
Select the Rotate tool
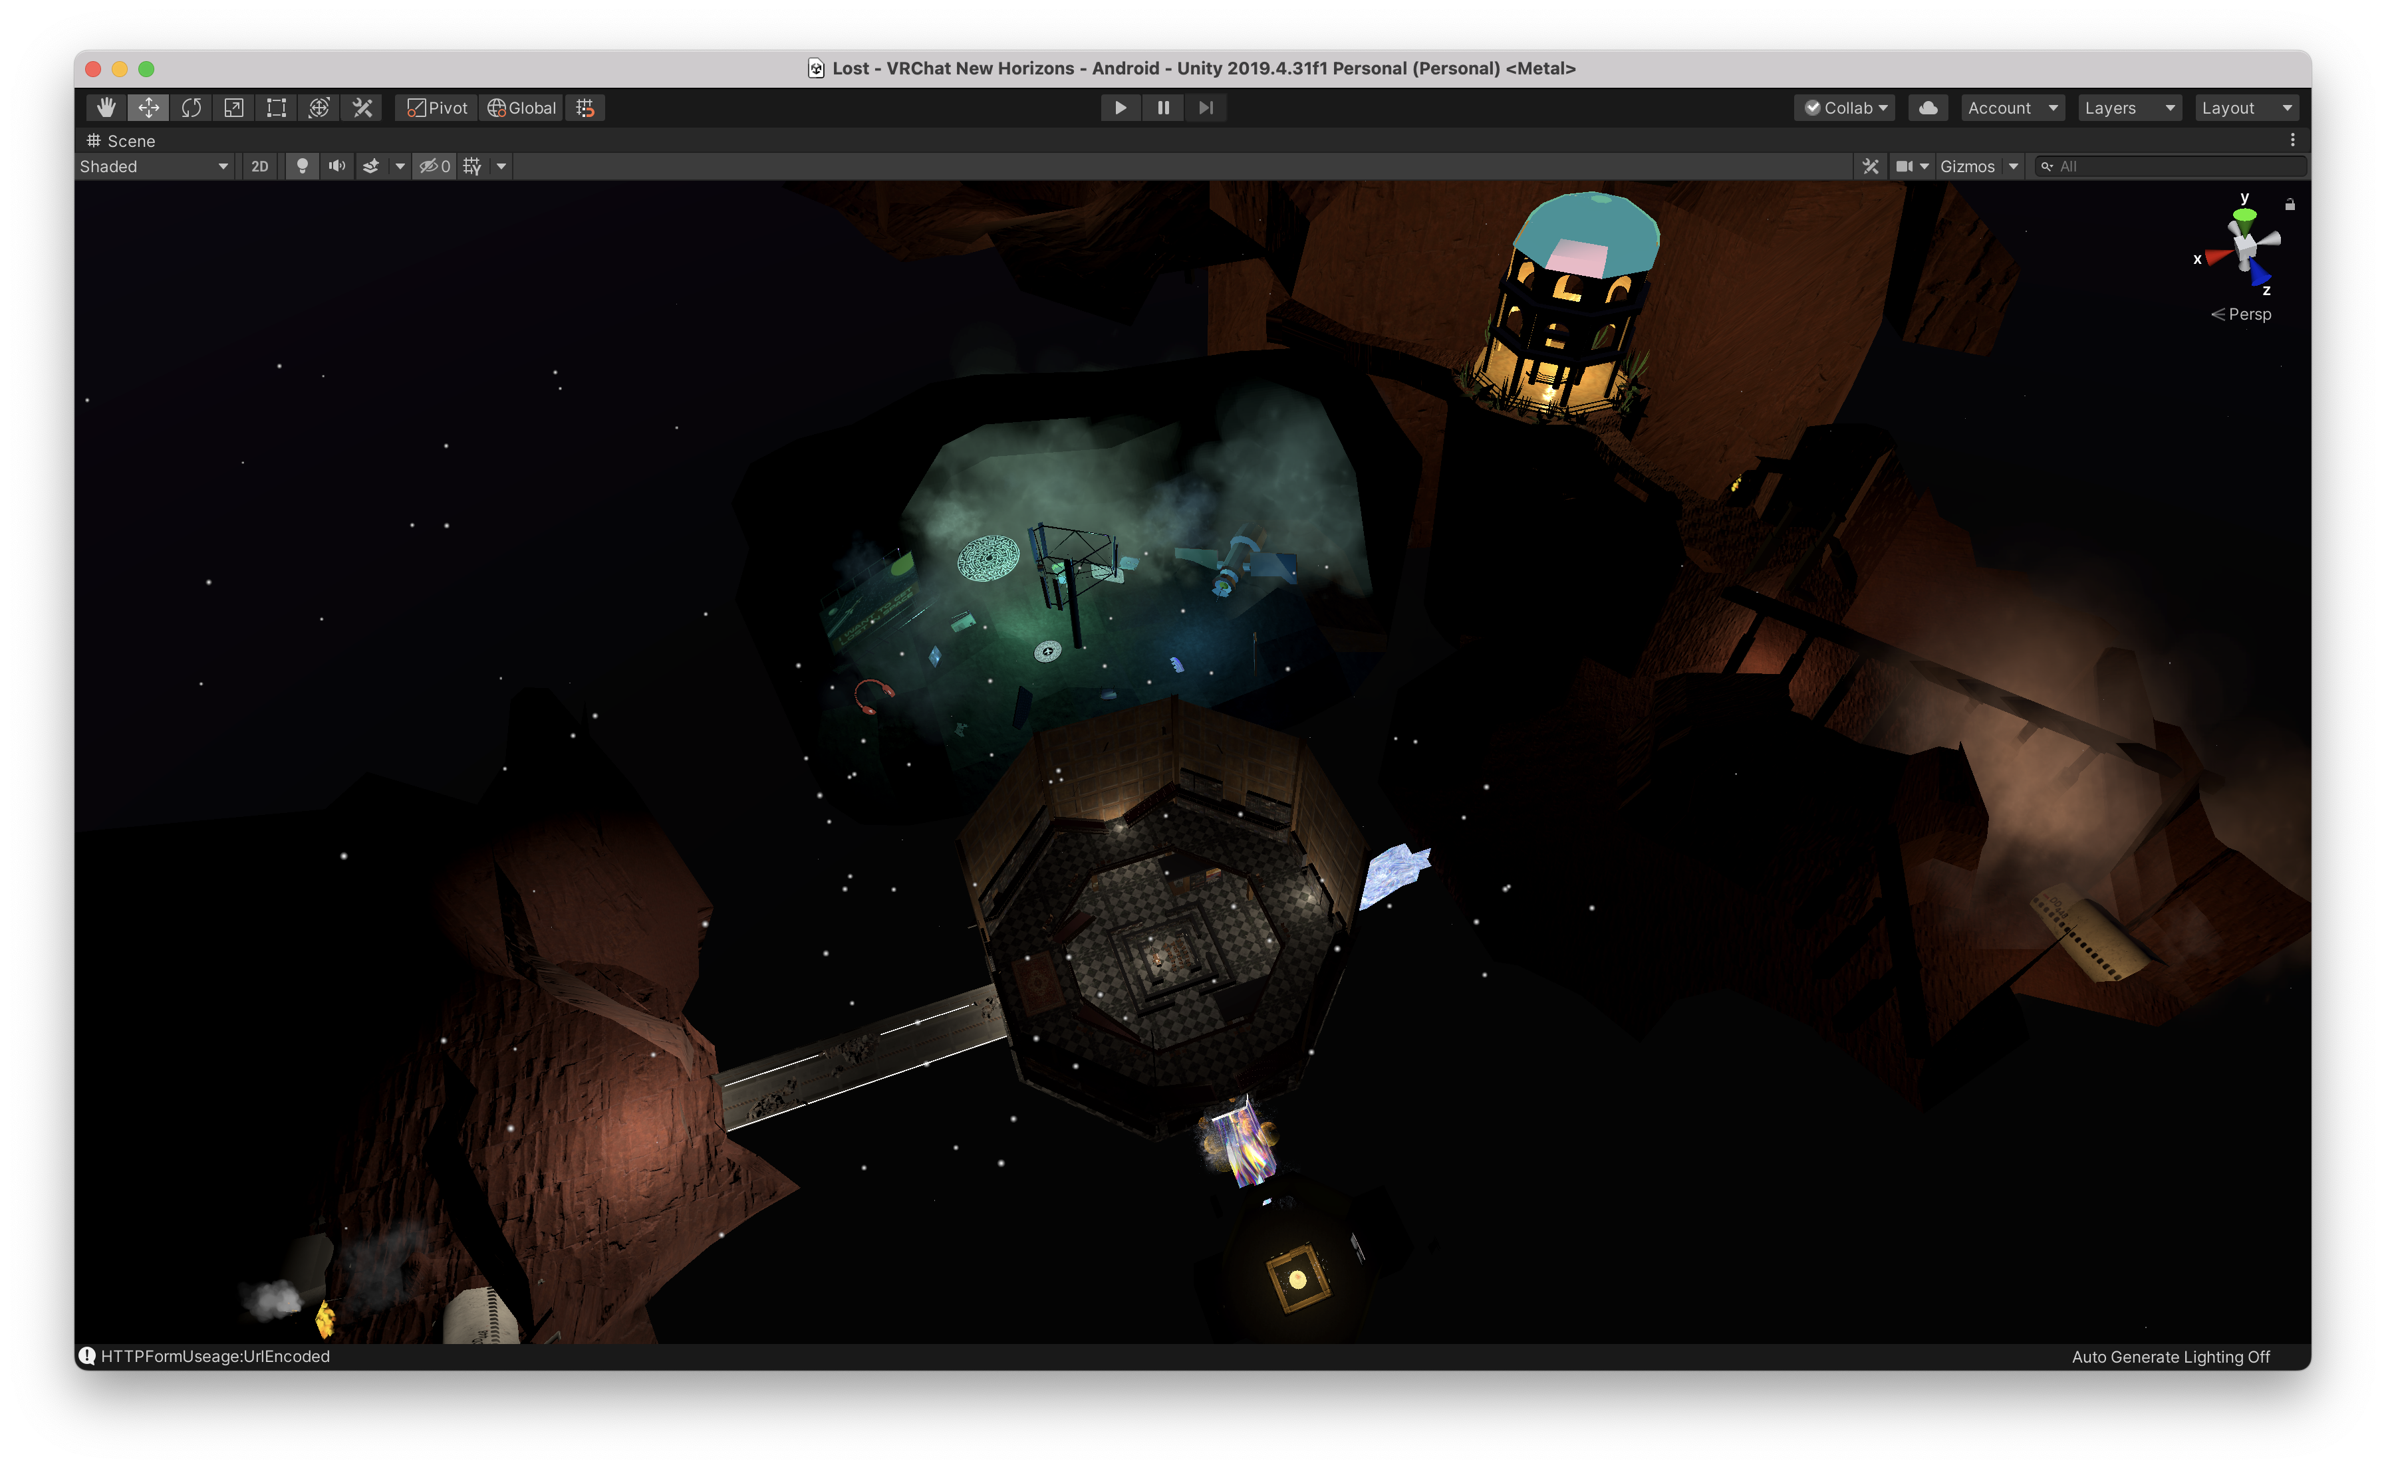pyautogui.click(x=192, y=108)
